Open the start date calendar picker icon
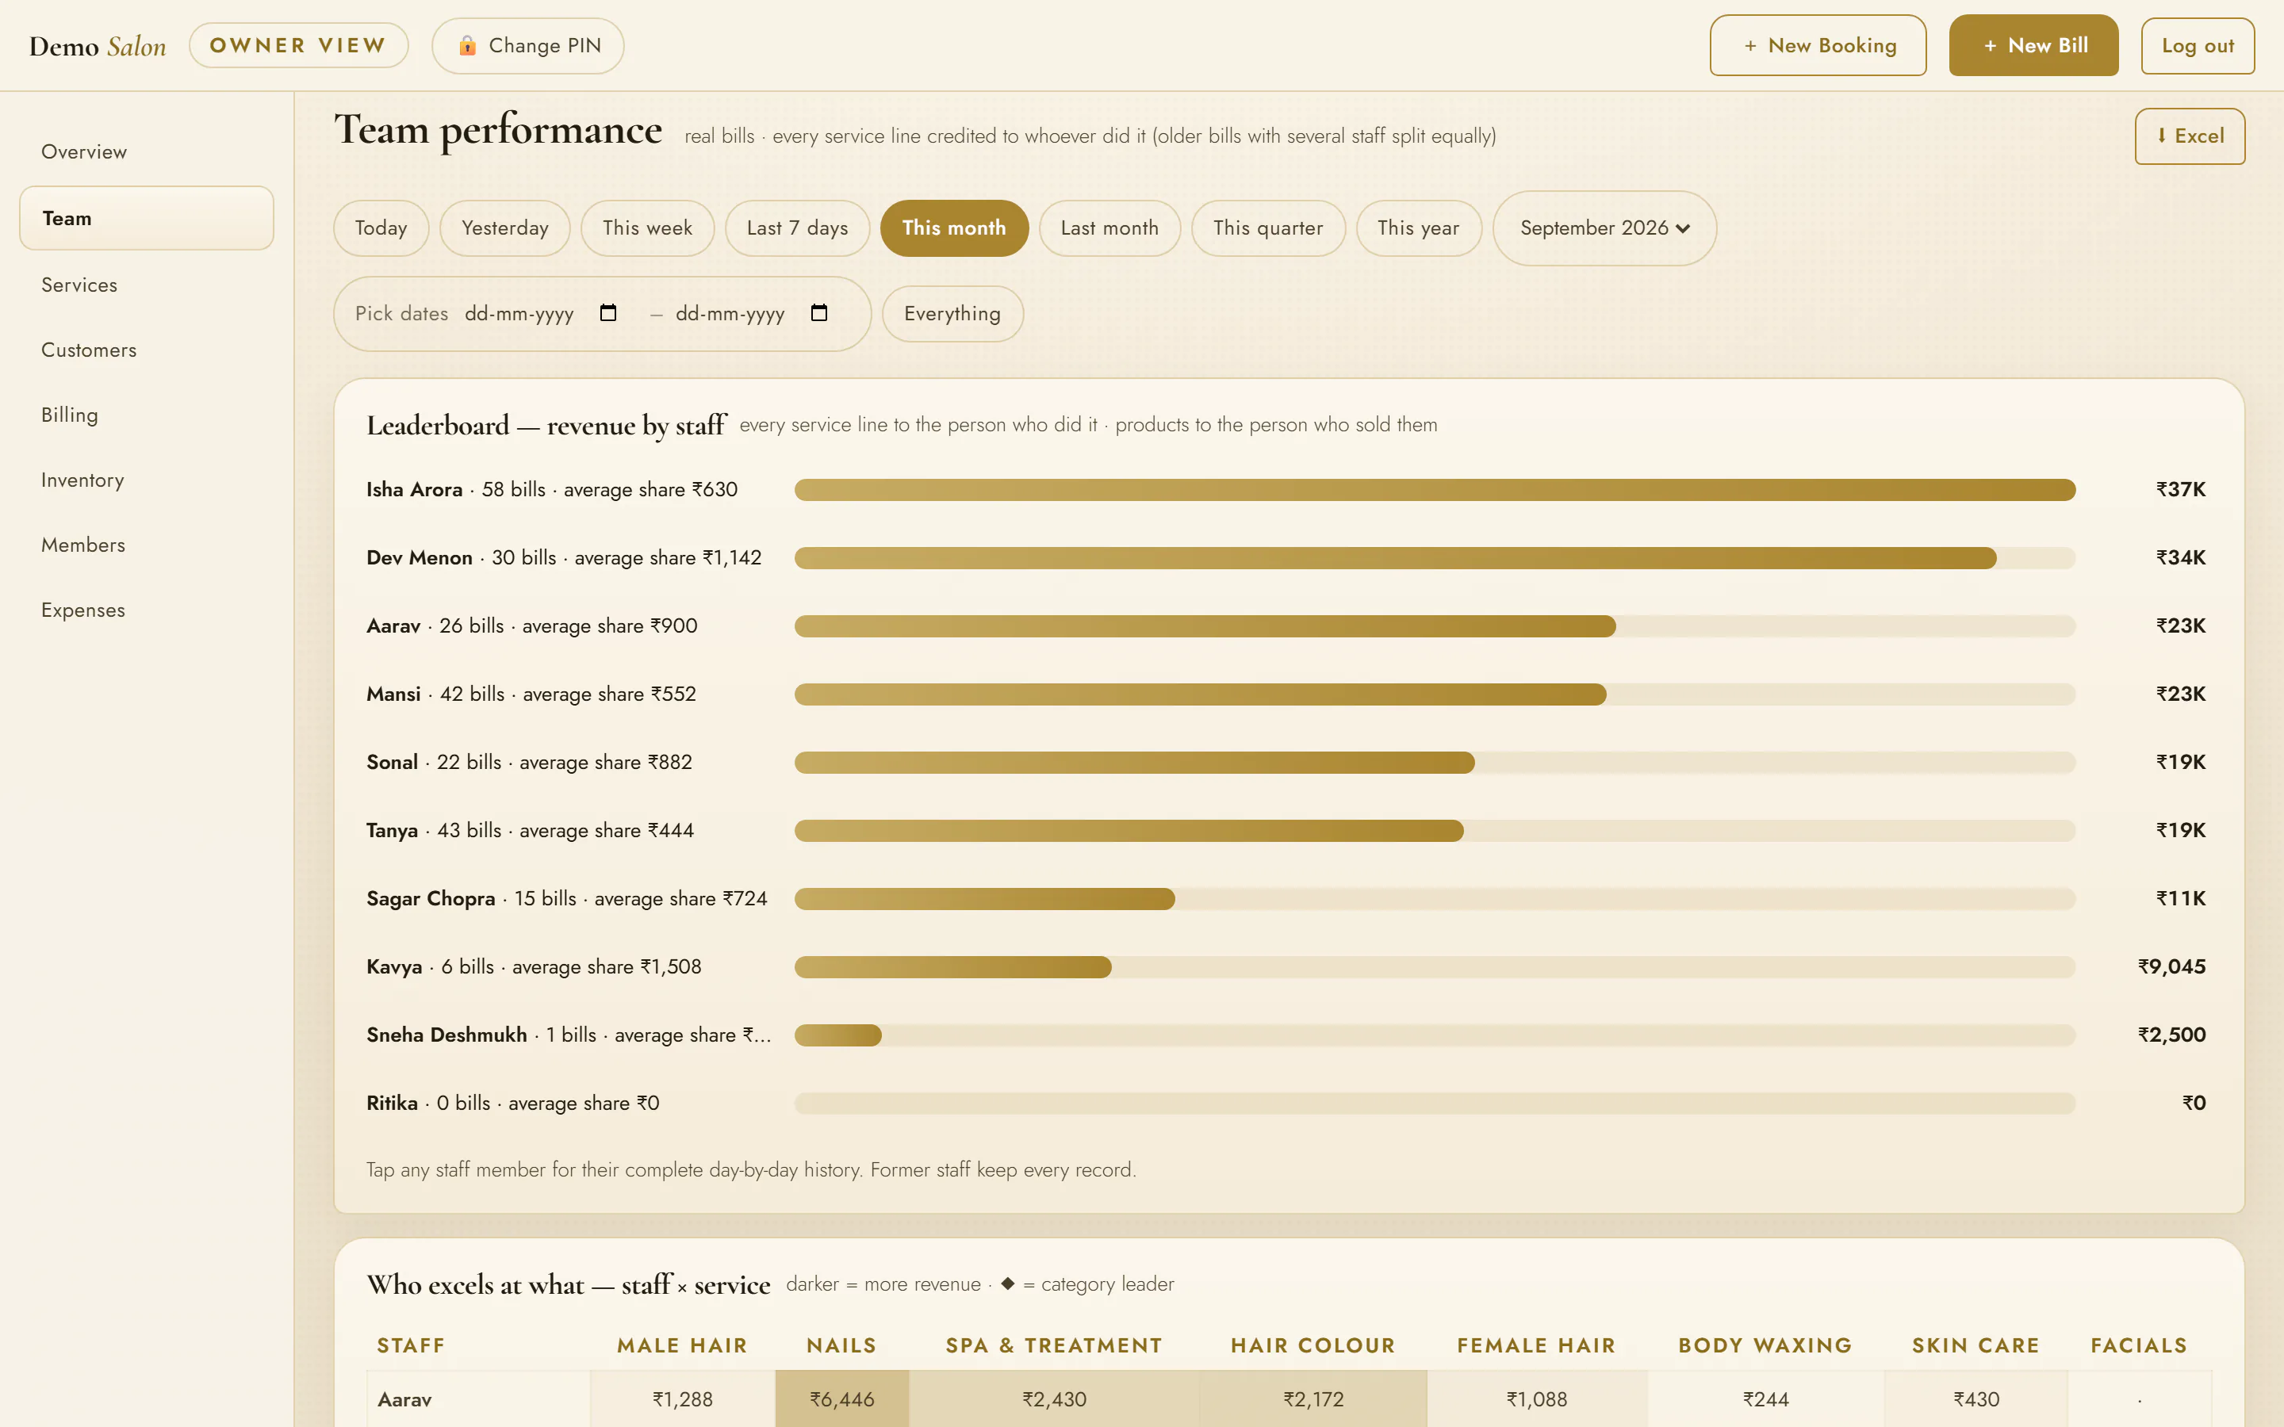 [609, 312]
